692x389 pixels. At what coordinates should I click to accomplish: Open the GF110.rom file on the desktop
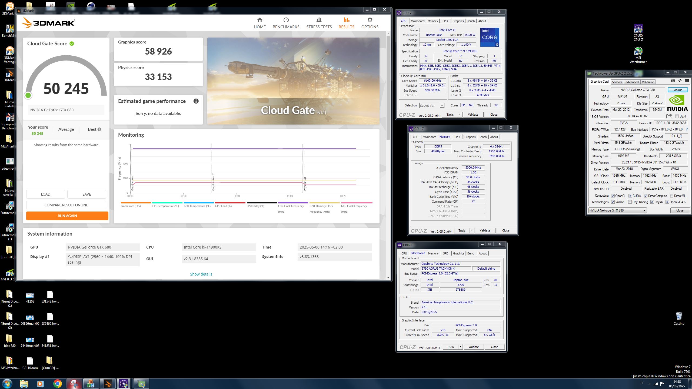point(30,363)
